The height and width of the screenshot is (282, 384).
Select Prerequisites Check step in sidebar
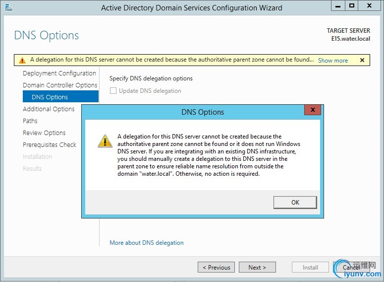click(50, 145)
